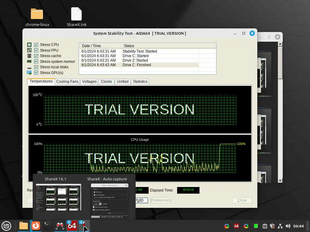The height and width of the screenshot is (232, 310).
Task: Show the Unified tab
Action: click(x=123, y=82)
